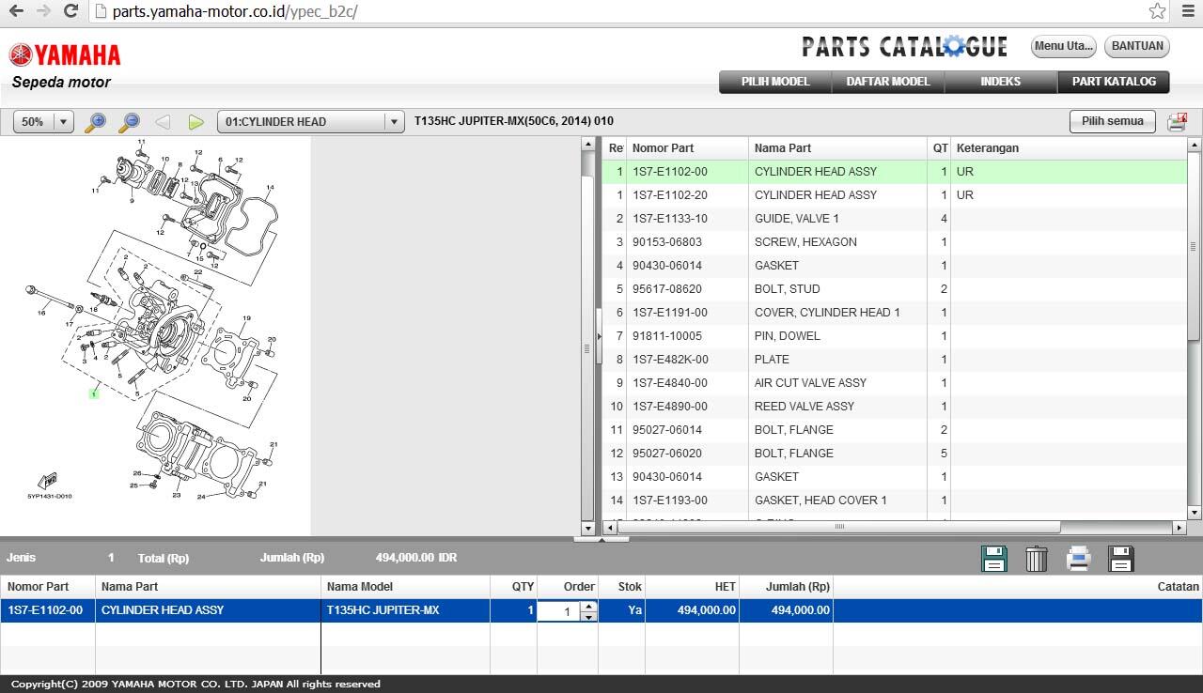Select the 1S7-E1102-00 CYLINDER HEAD ASSY row
This screenshot has width=1203, height=693.
click(x=894, y=172)
